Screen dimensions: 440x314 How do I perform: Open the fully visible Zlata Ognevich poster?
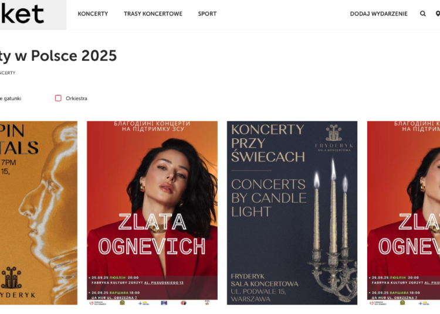coord(152,213)
